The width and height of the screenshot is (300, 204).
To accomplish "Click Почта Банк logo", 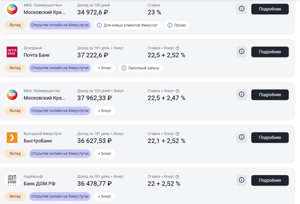I will tap(12, 52).
